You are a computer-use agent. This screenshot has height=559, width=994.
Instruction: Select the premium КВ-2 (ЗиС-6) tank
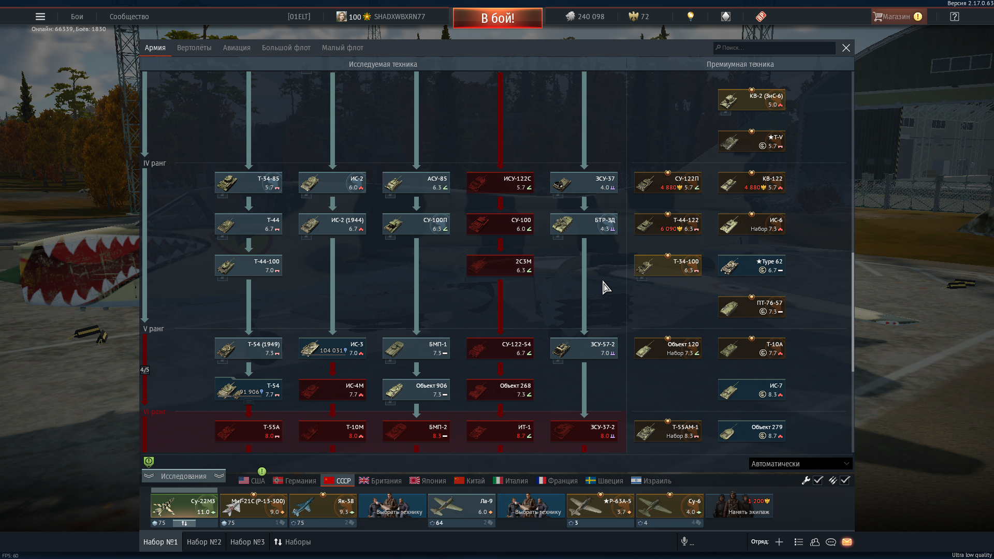pyautogui.click(x=752, y=100)
